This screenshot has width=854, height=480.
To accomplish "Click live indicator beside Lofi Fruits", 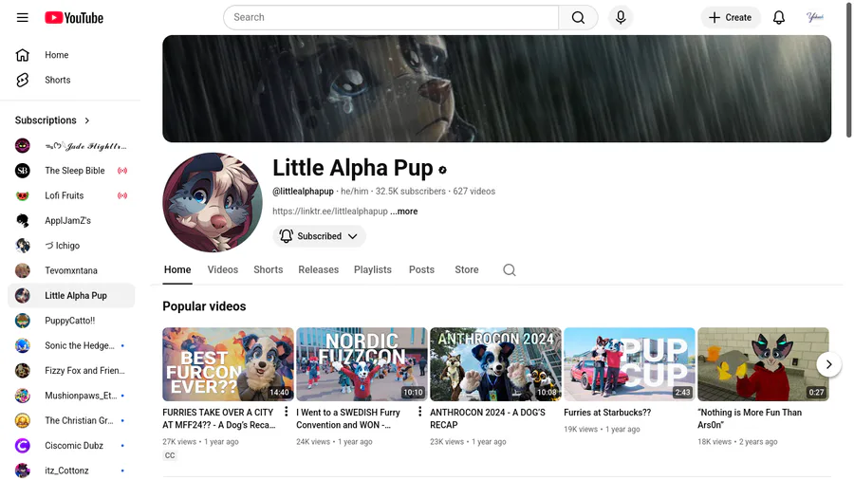I will point(122,196).
